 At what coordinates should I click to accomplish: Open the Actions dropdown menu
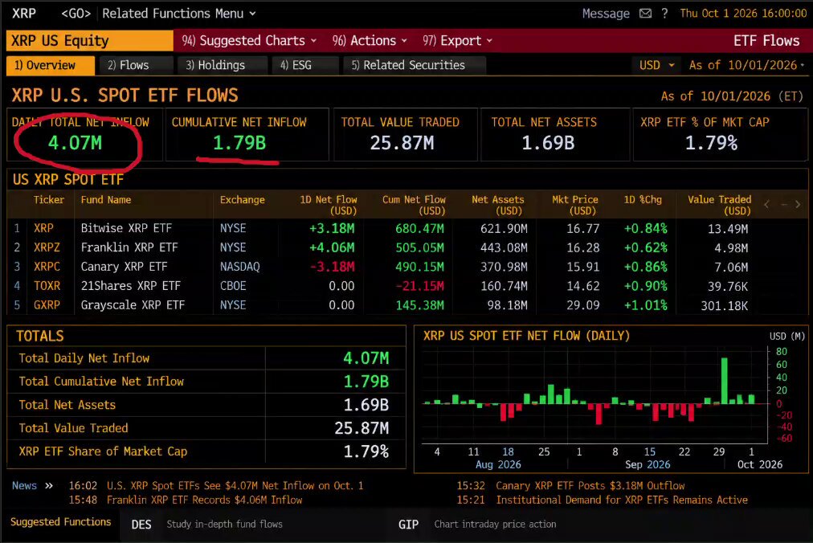click(x=370, y=40)
